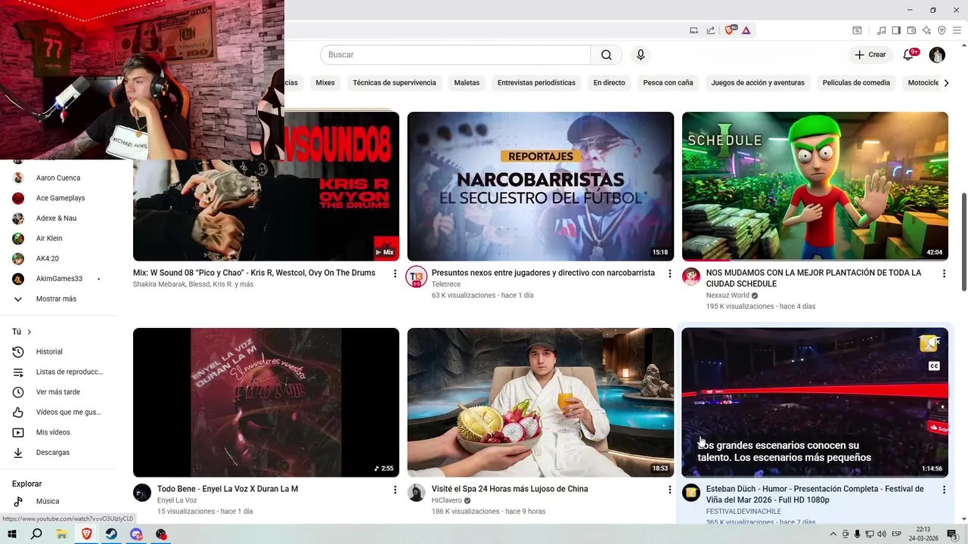This screenshot has height=544, width=968.
Task: Open Windows Start menu
Action: pos(12,534)
